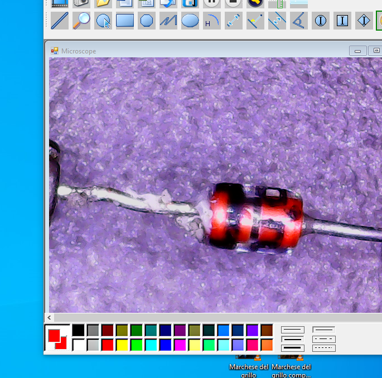Select the magnifying glass zoom tool
This screenshot has width=382, height=378.
[81, 21]
